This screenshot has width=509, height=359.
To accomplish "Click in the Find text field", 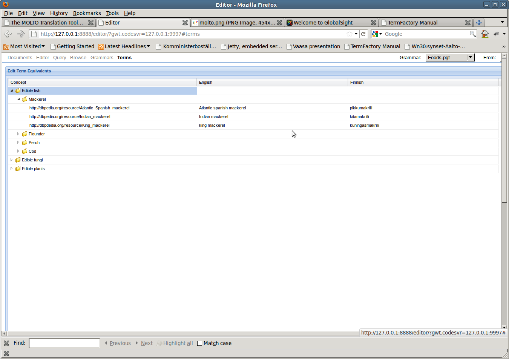I will (64, 343).
